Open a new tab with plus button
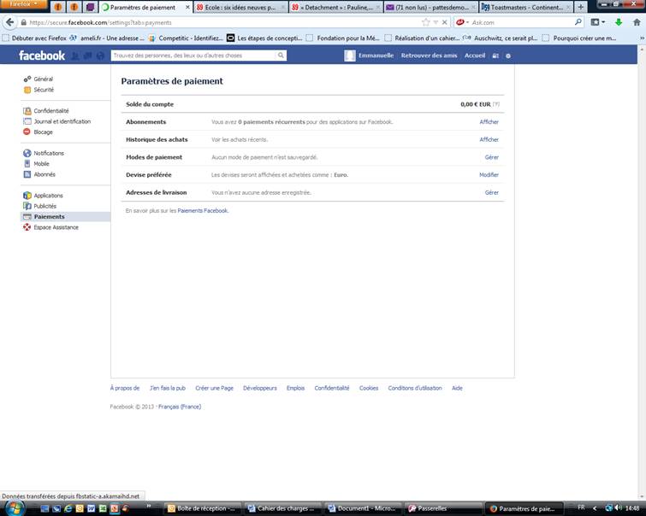Viewport: 646px width, 516px height. pyautogui.click(x=580, y=7)
